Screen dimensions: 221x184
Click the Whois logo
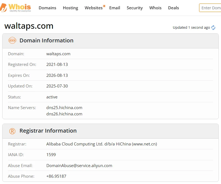pyautogui.click(x=16, y=8)
